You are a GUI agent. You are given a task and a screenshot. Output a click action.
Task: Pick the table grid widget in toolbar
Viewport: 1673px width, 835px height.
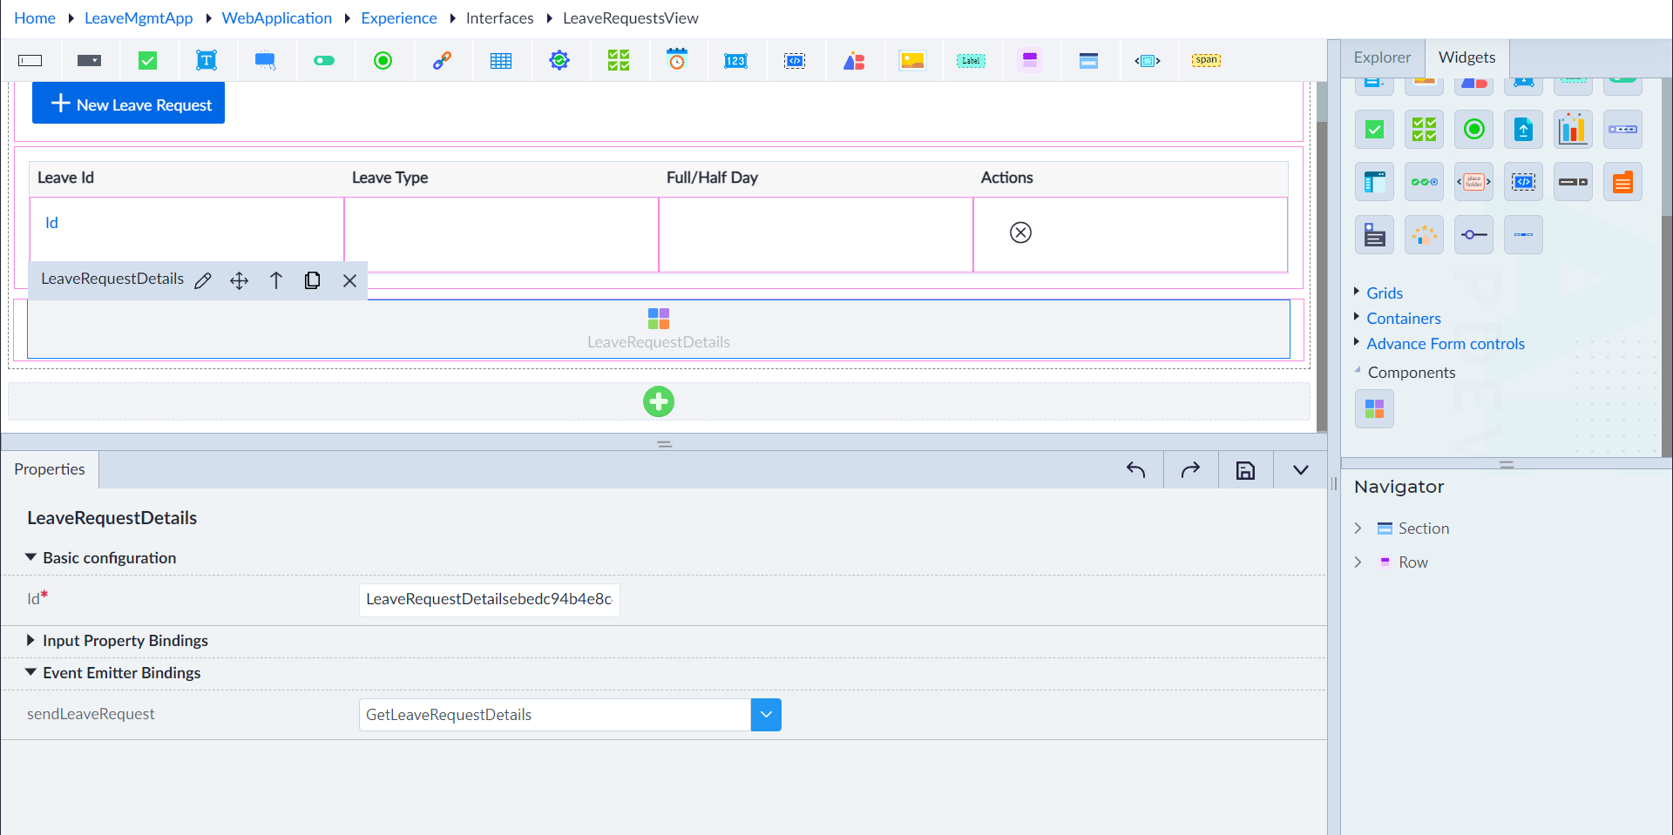point(501,60)
